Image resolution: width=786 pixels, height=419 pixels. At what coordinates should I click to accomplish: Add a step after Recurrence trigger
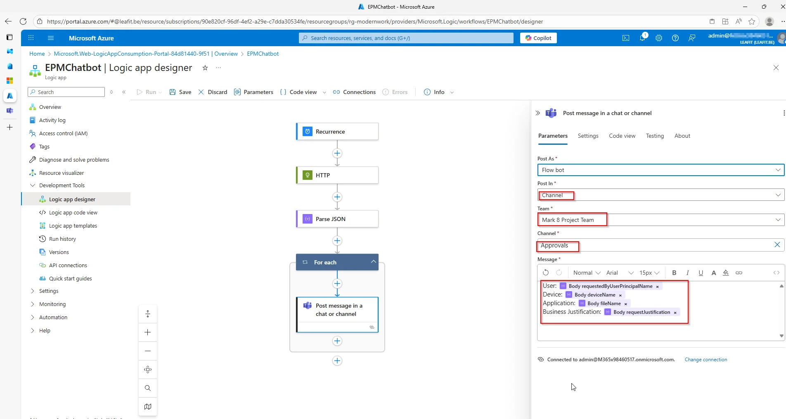point(337,153)
